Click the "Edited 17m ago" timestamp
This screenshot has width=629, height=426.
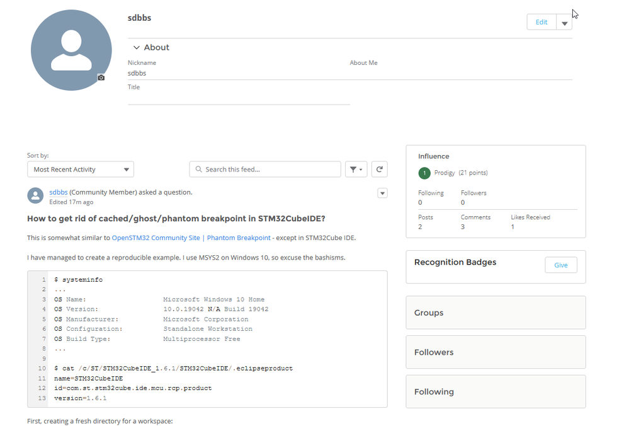click(x=71, y=202)
